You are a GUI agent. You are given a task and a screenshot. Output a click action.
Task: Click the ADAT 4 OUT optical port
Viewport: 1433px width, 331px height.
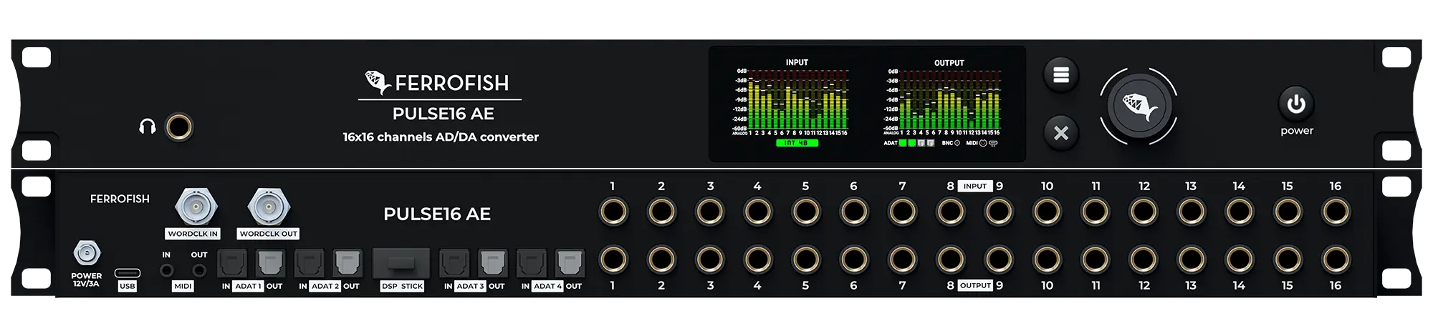tap(570, 263)
